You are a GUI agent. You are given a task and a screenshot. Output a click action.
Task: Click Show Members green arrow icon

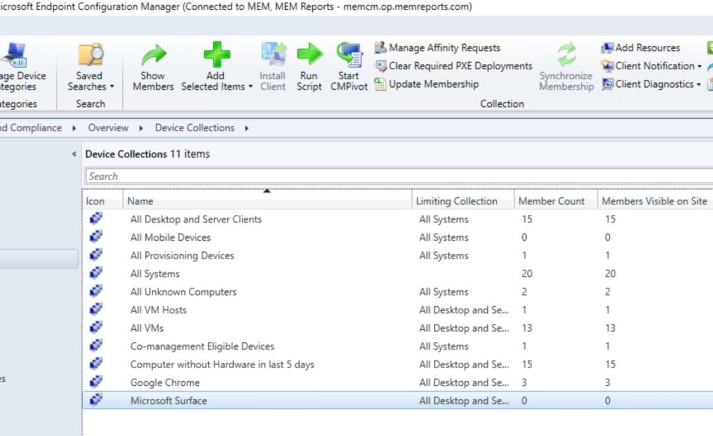pos(154,55)
